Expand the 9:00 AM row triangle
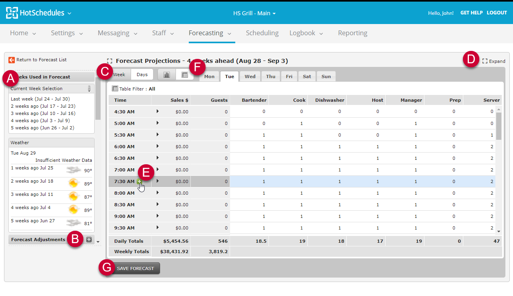The width and height of the screenshot is (513, 296). (x=158, y=216)
